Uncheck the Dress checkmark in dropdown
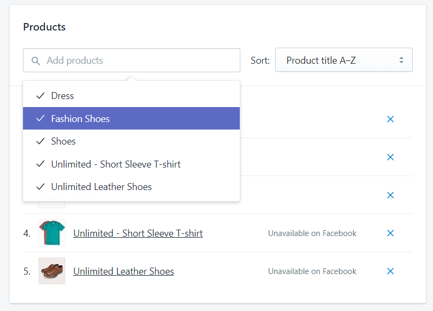 (40, 96)
